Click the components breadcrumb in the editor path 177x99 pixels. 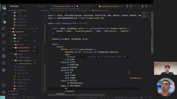point(62,10)
